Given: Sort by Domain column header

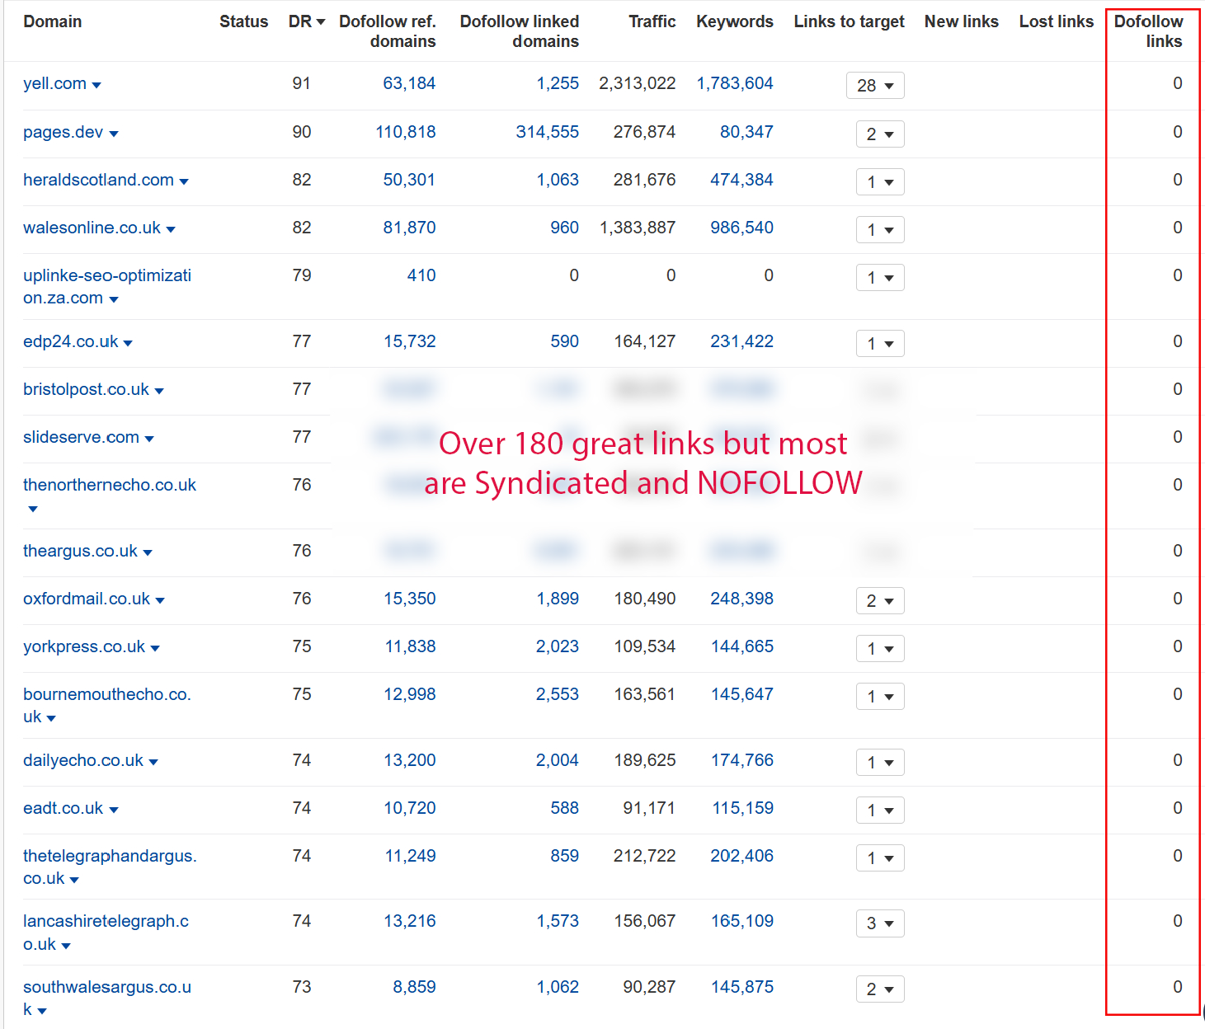Looking at the screenshot, I should [53, 21].
